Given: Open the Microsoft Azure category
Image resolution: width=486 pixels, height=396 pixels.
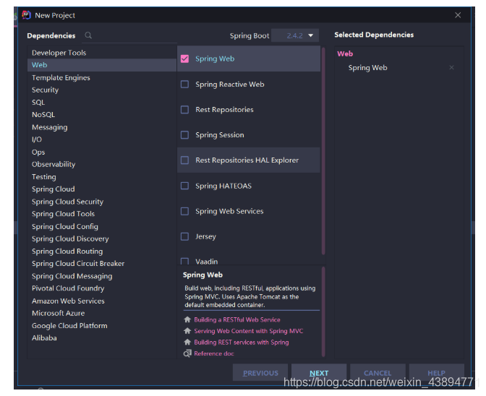Looking at the screenshot, I should 102,313.
